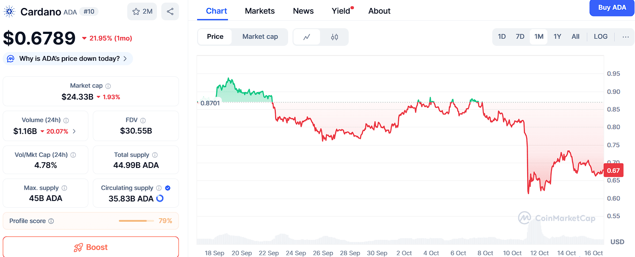Screen dimensions: 635x257
Task: Open the three-dots chart options menu
Action: pos(625,37)
